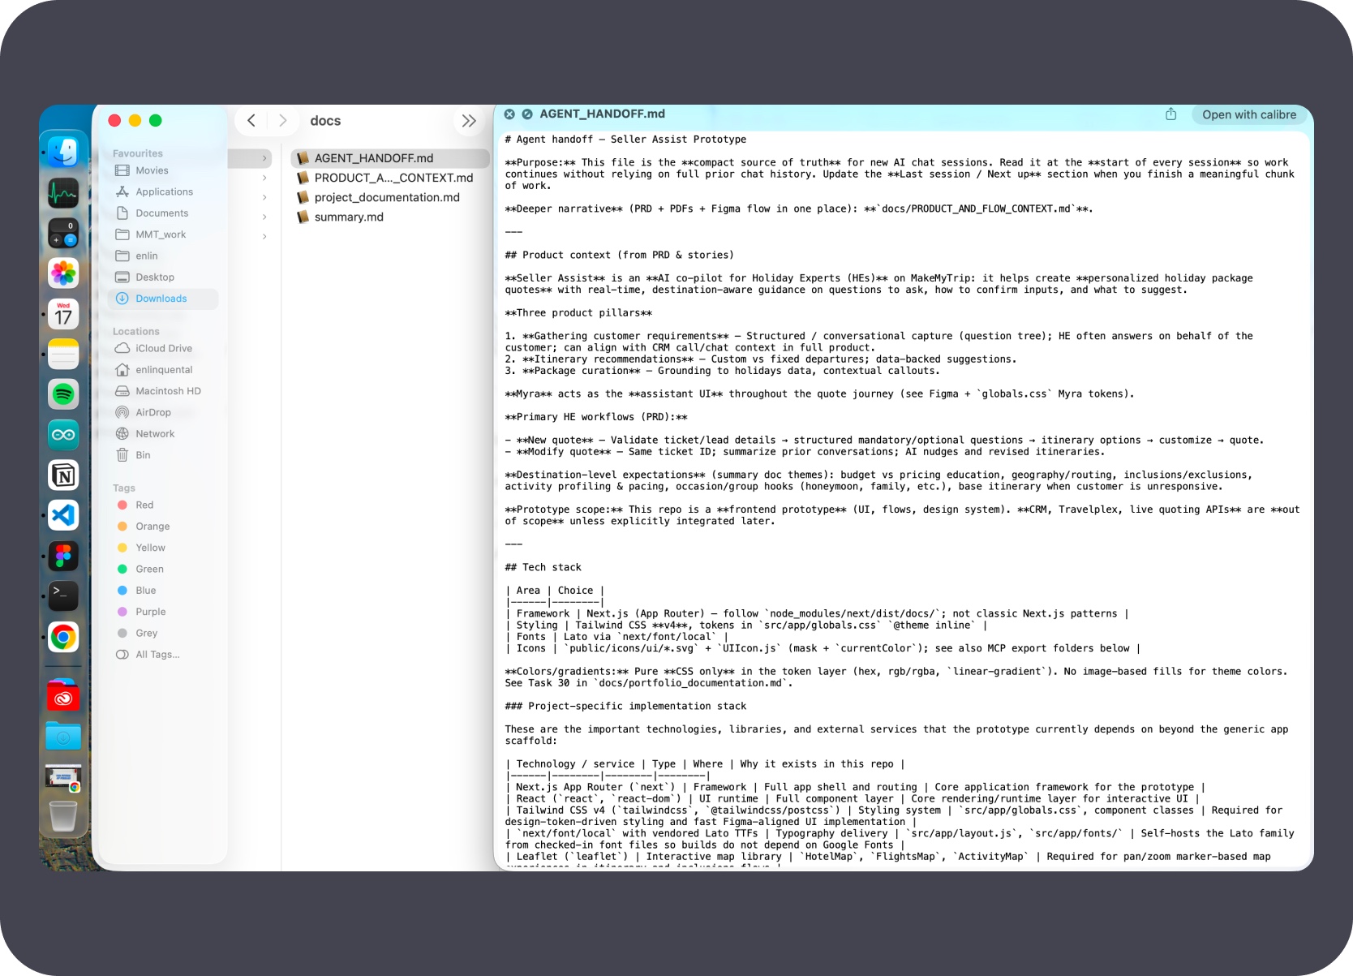Image resolution: width=1353 pixels, height=976 pixels.
Task: Launch Google Chrome from the Dock
Action: point(63,637)
